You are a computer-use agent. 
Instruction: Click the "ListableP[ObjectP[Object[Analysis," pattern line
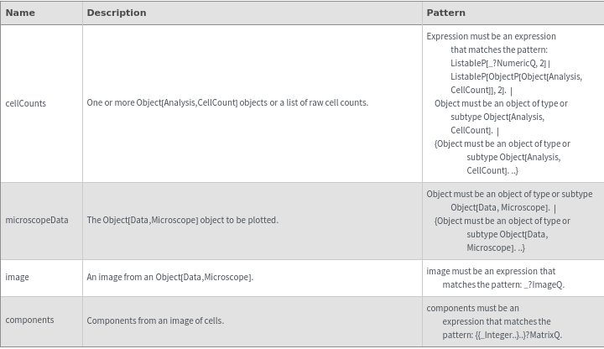[x=516, y=76]
